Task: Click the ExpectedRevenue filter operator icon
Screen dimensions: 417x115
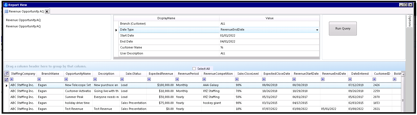Action: [149, 79]
